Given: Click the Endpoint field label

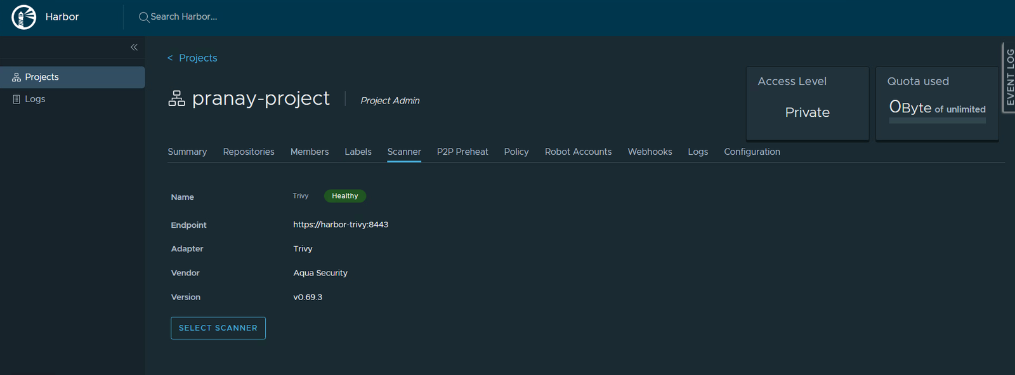Looking at the screenshot, I should coord(188,225).
